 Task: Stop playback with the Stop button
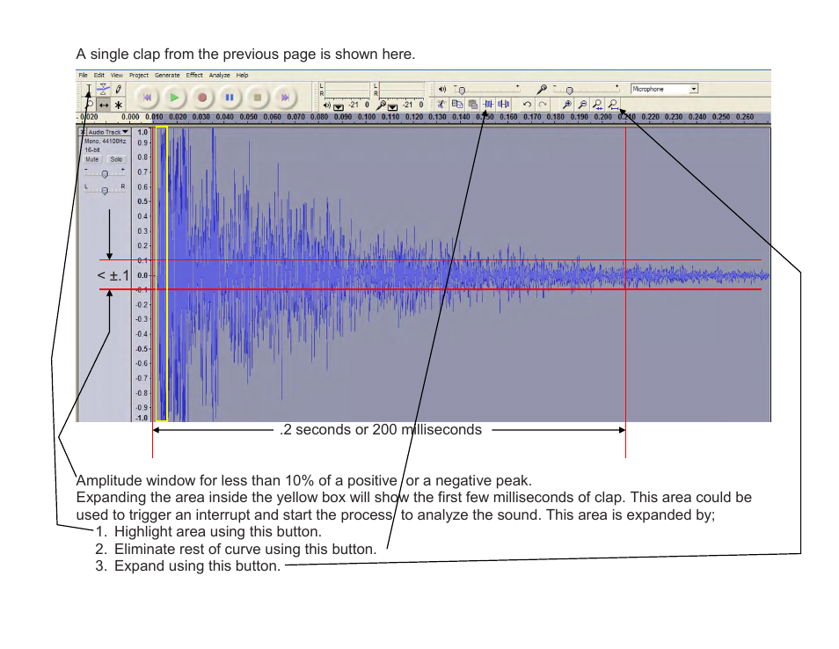(x=258, y=98)
